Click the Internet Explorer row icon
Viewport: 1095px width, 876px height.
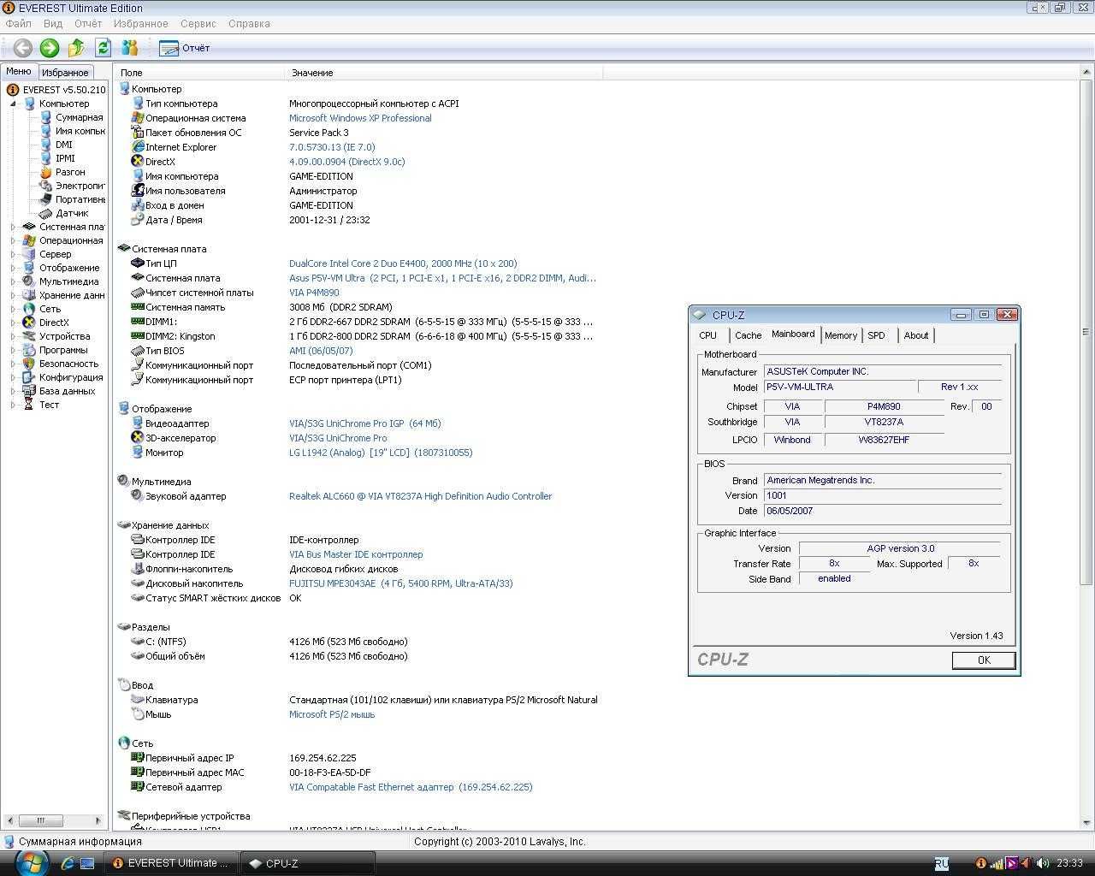pyautogui.click(x=137, y=147)
